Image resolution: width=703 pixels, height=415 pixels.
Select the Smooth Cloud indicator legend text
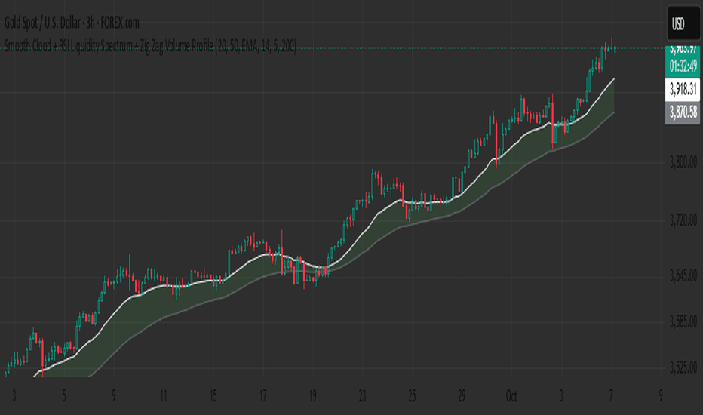149,48
